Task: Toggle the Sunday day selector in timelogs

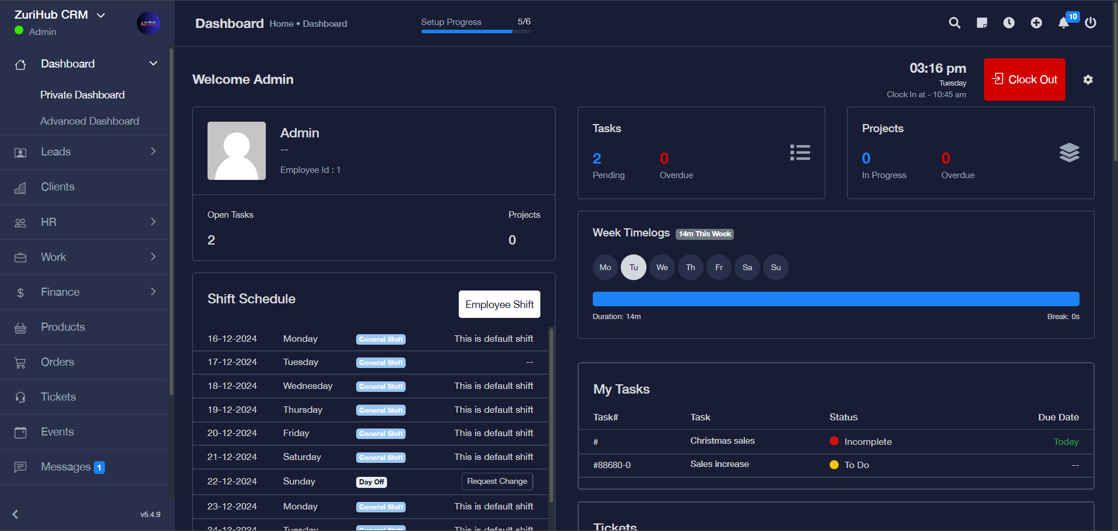Action: coord(775,267)
